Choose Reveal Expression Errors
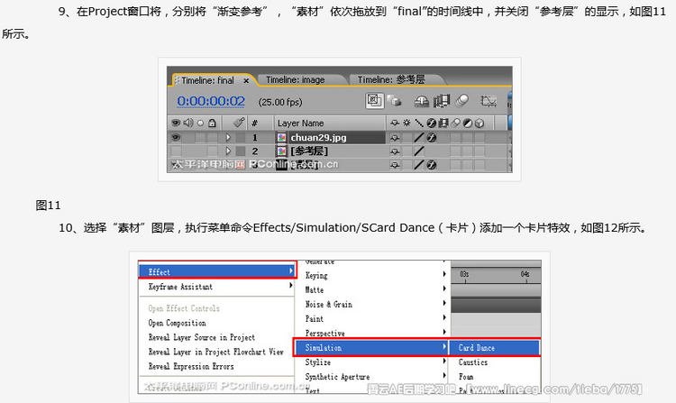Image resolution: width=676 pixels, height=403 pixels. coord(191,367)
